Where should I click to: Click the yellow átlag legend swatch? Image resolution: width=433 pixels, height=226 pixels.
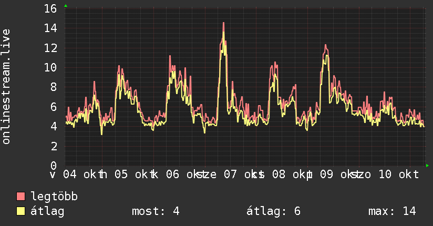click(x=20, y=211)
